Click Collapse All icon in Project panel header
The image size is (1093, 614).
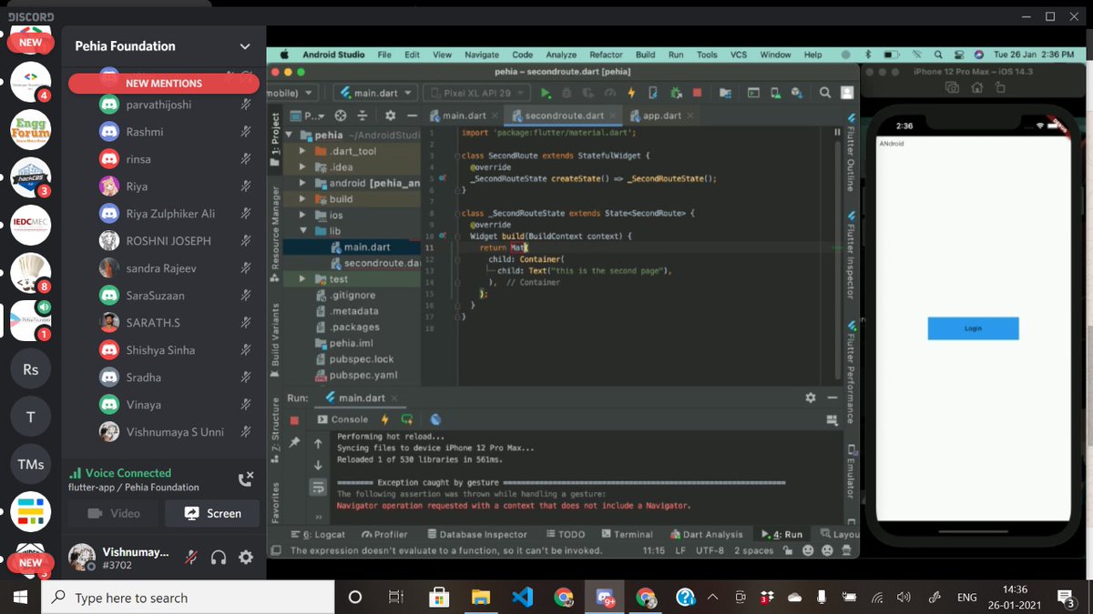coord(363,116)
